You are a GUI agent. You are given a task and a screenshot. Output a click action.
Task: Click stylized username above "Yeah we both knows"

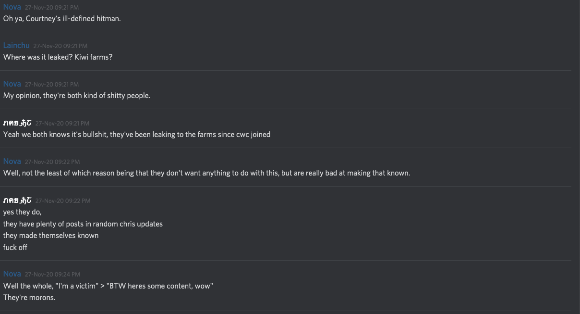pos(17,123)
